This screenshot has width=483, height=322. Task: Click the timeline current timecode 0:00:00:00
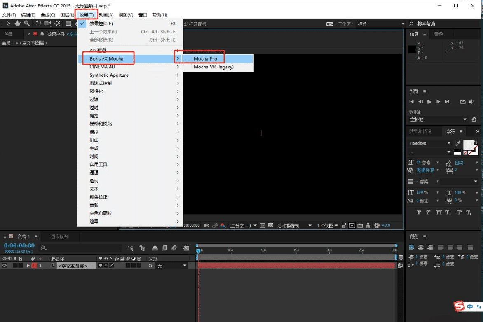pos(19,245)
